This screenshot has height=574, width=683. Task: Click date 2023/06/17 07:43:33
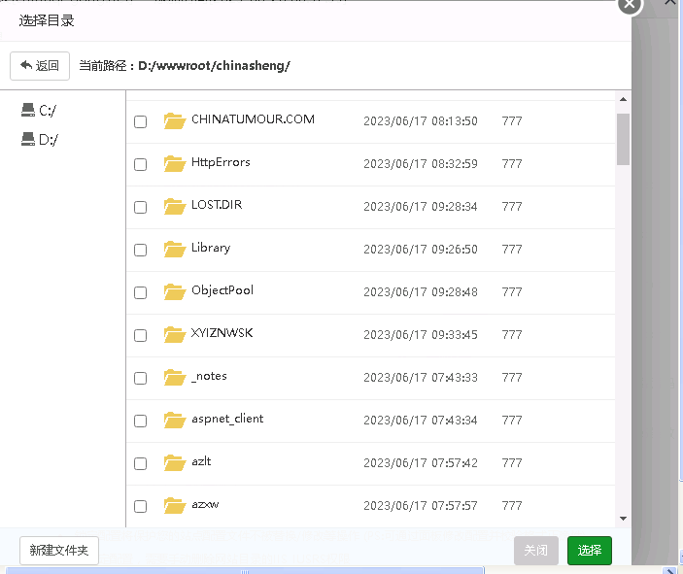coord(421,377)
